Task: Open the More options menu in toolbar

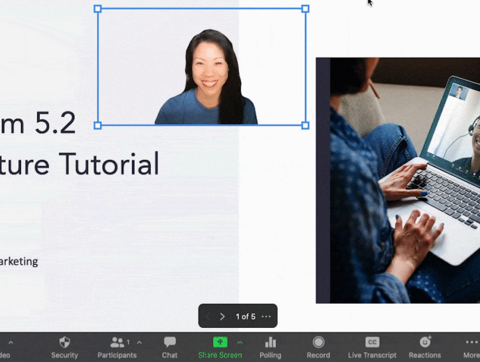Action: tap(472, 346)
